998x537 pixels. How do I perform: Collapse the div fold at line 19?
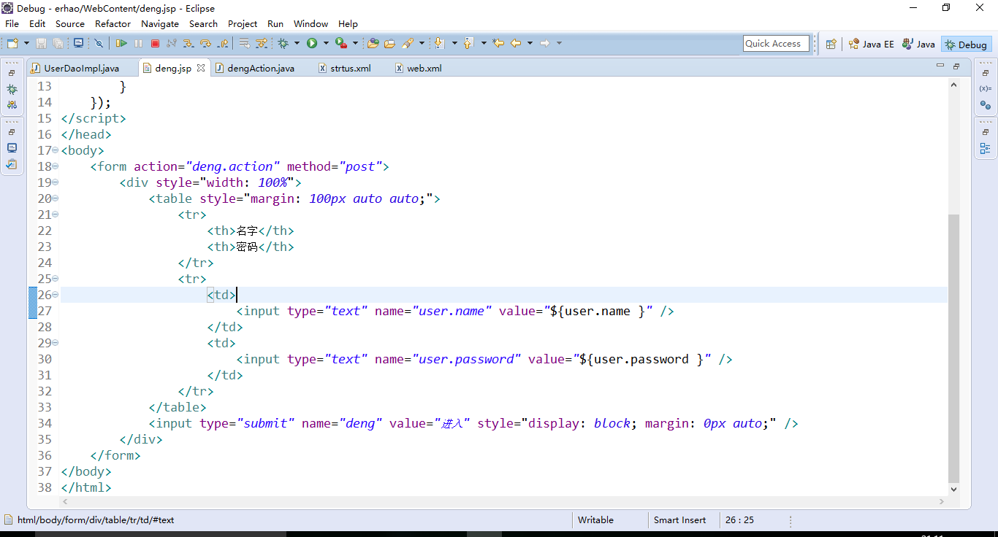(56, 182)
